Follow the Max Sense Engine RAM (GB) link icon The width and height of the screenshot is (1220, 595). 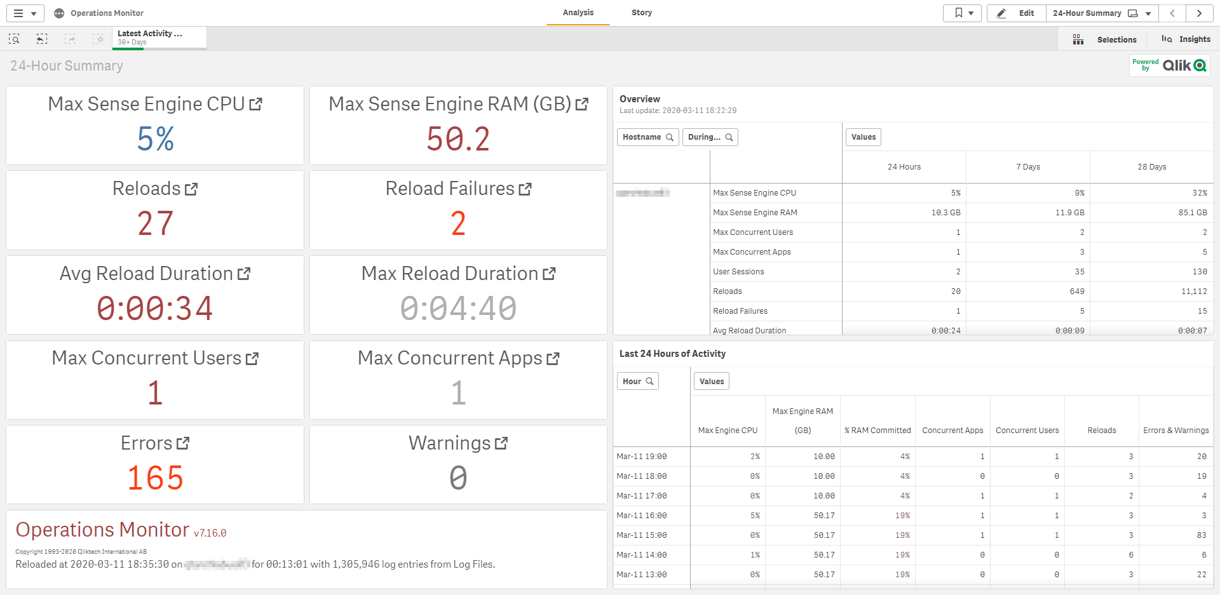point(581,104)
